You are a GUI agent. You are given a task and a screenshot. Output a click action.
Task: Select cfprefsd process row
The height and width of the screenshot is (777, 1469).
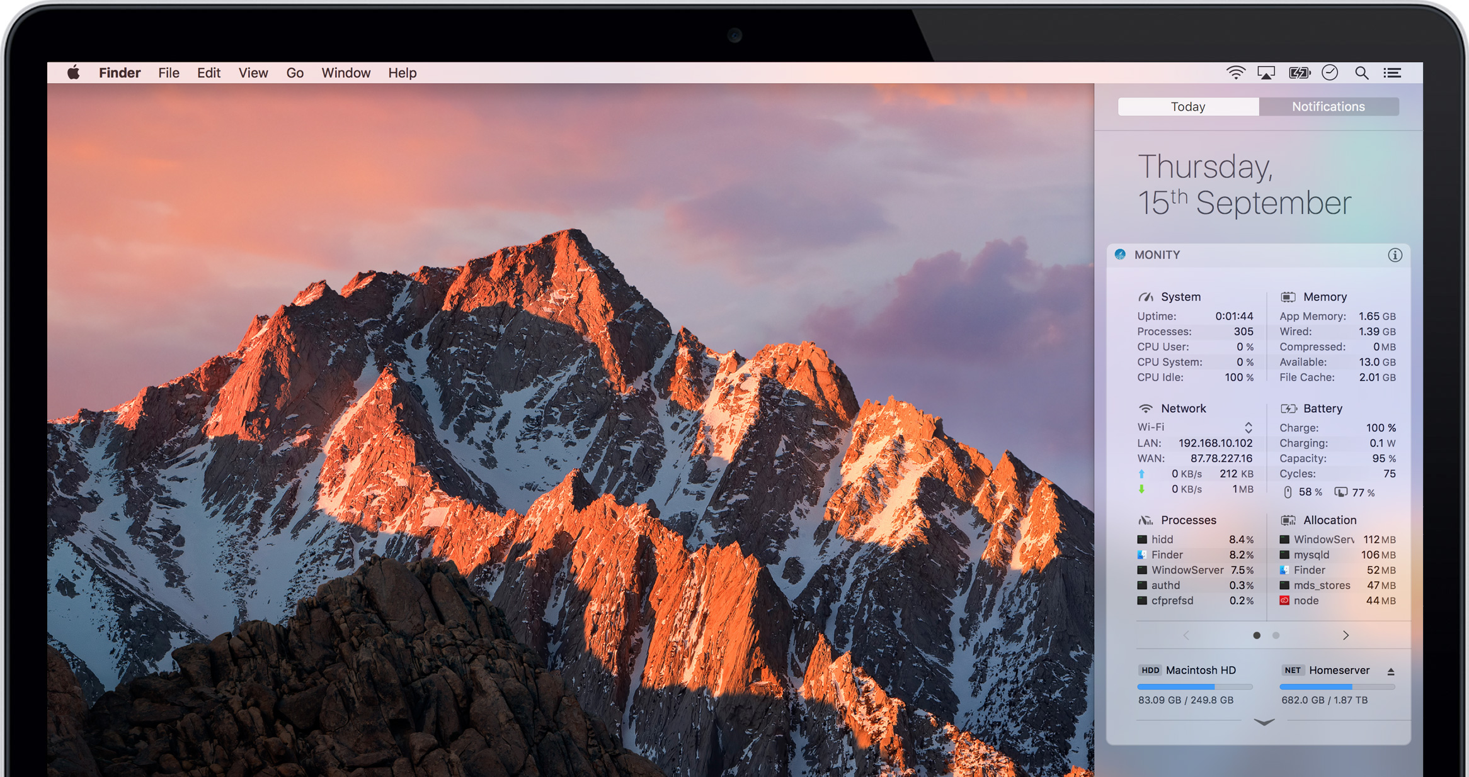[x=1195, y=600]
